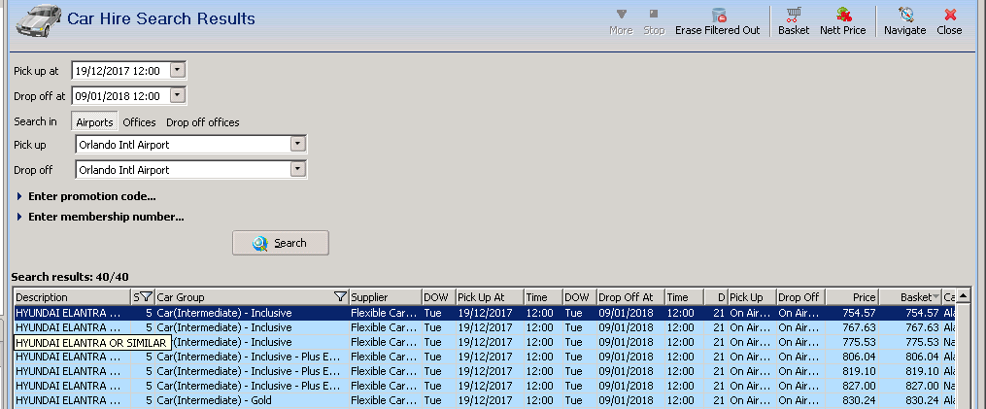Select the row priced 754.57
This screenshot has height=409, width=986.
pos(484,313)
